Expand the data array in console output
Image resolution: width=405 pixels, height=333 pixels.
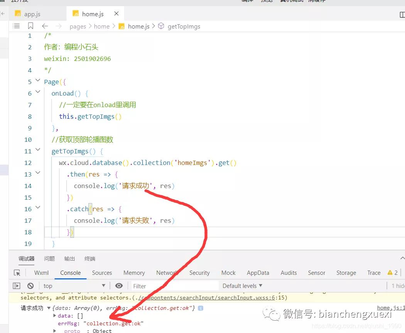pos(55,316)
